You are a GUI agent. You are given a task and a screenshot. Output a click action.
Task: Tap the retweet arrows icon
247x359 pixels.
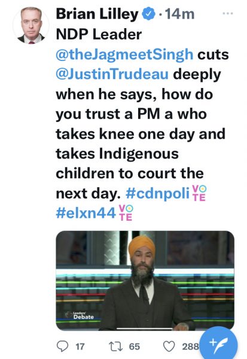coord(116,346)
